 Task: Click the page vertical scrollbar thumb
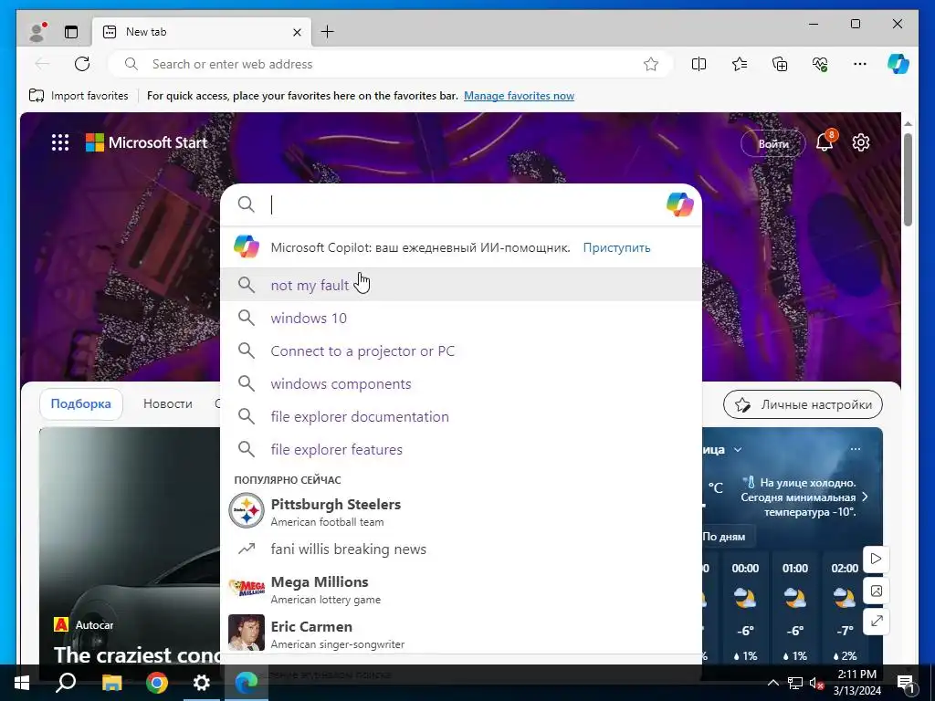tap(908, 180)
